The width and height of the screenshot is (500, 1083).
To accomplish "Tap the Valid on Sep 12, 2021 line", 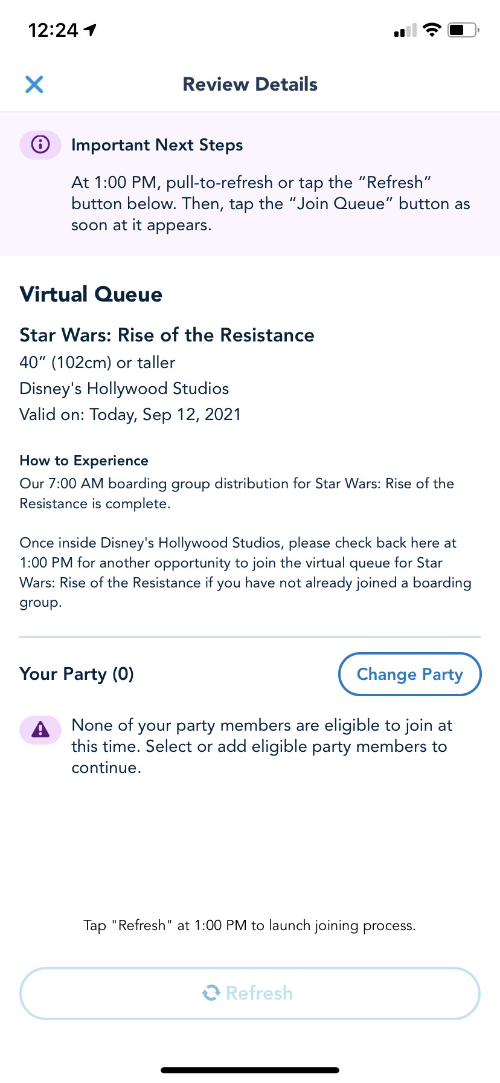I will coord(130,415).
